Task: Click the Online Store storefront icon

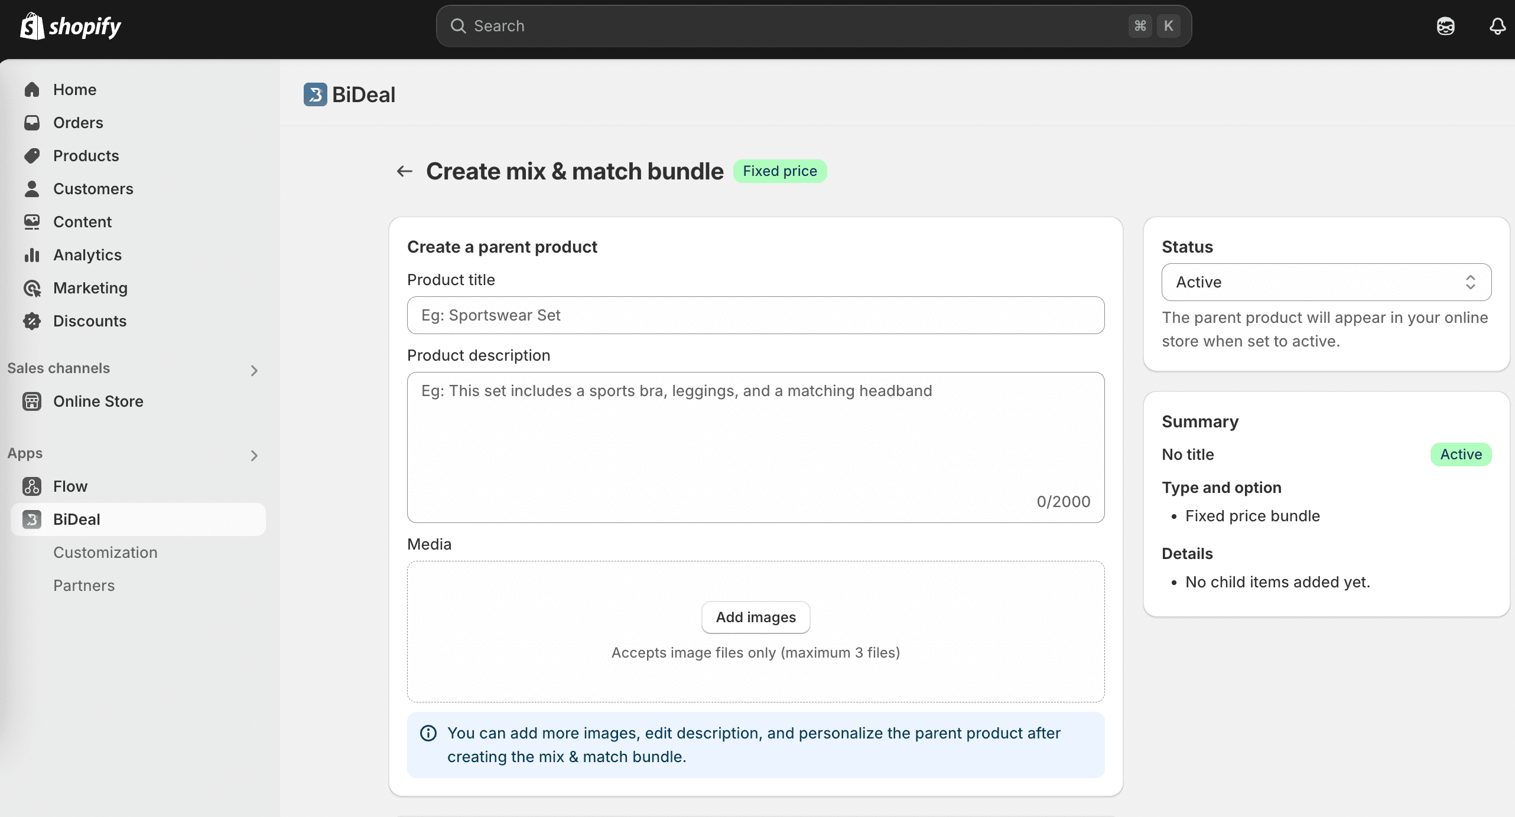Action: click(32, 401)
